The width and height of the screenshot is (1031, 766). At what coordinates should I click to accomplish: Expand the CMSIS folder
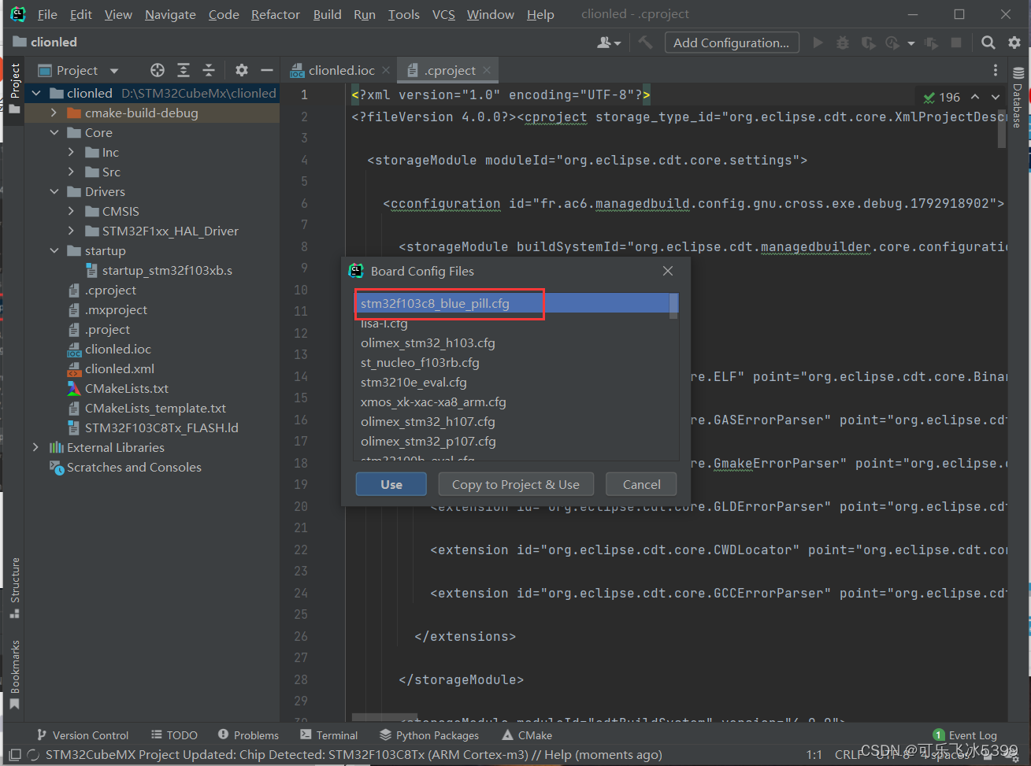tap(71, 211)
